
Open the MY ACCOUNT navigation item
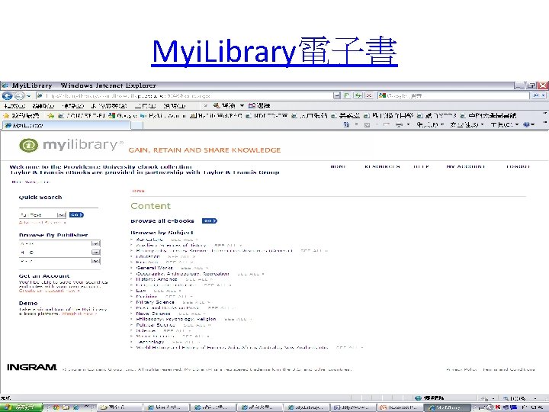pos(466,167)
